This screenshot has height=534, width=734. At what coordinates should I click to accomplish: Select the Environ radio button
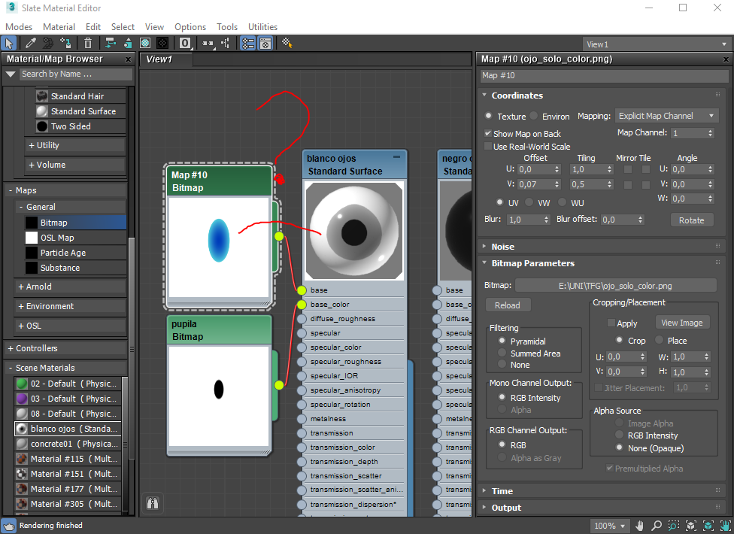(534, 116)
